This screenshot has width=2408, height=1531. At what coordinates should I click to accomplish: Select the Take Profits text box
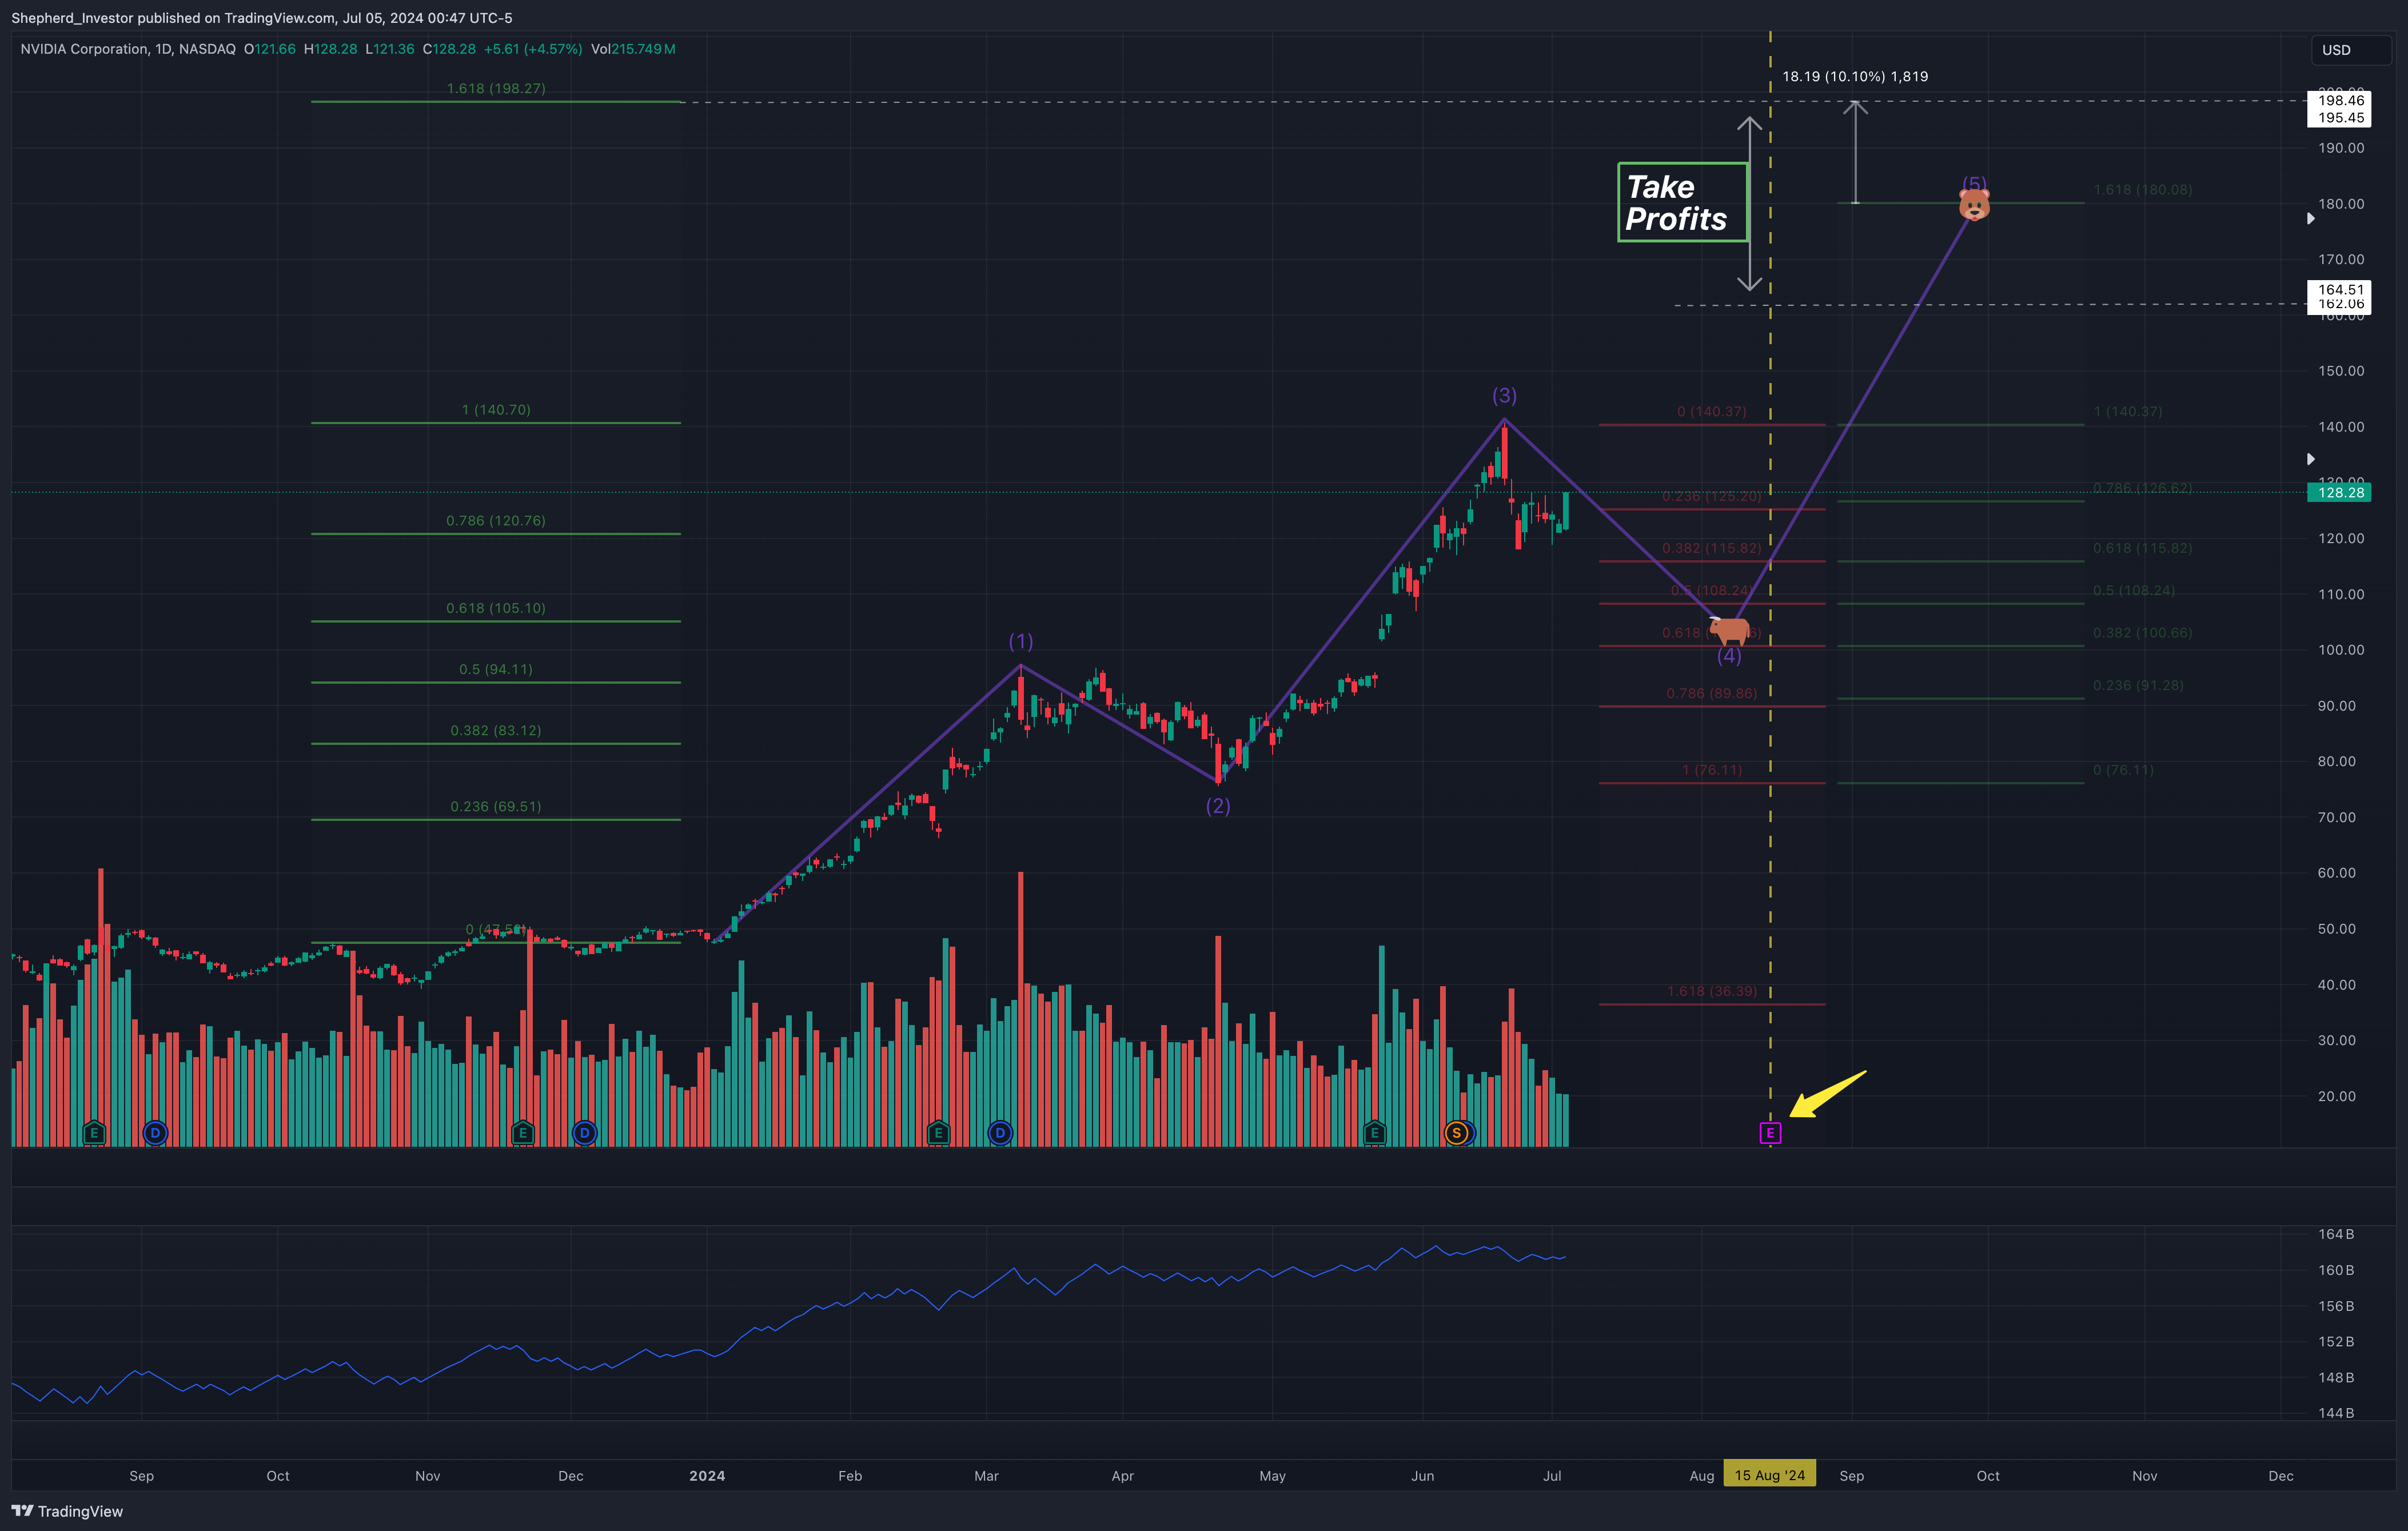pyautogui.click(x=1683, y=202)
